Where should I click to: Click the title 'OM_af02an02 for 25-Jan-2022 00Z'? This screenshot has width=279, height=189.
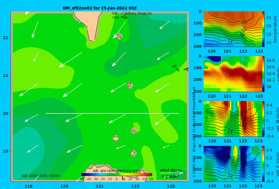click(x=100, y=8)
